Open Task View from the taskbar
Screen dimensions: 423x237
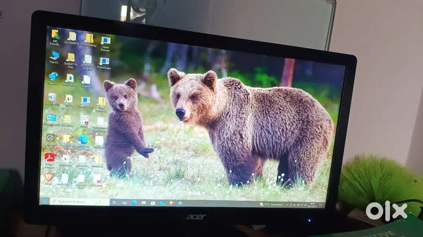[115, 202]
